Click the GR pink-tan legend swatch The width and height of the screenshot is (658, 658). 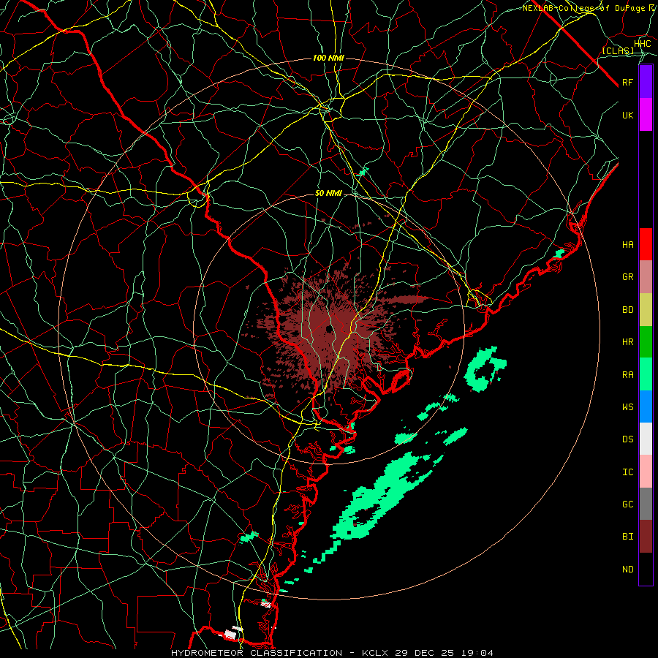coord(646,277)
